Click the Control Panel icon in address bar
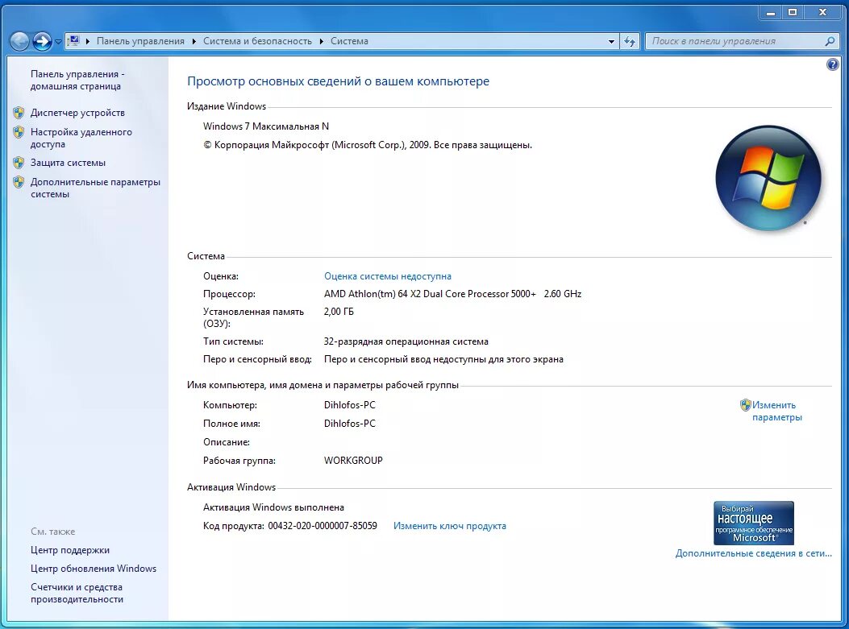Image resolution: width=849 pixels, height=629 pixels. [x=74, y=41]
